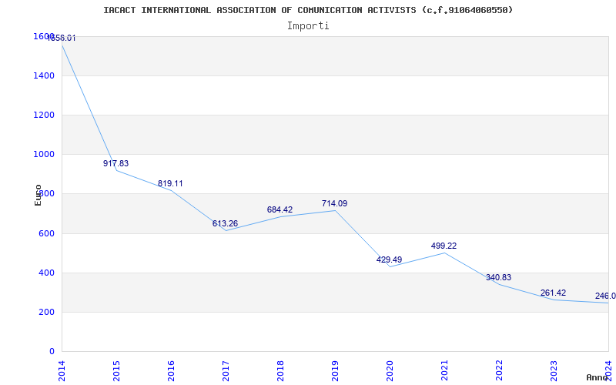The image size is (616, 385).
Task: Click the 1400 y-axis tick value
Action: [43, 75]
